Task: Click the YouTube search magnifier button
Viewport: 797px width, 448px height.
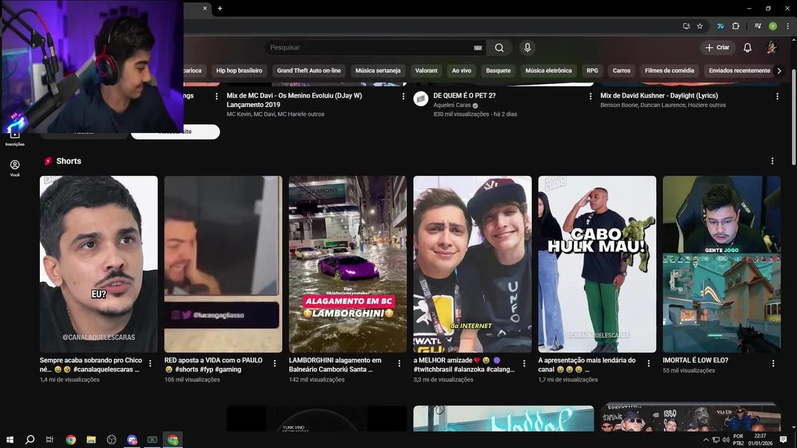Action: 499,47
